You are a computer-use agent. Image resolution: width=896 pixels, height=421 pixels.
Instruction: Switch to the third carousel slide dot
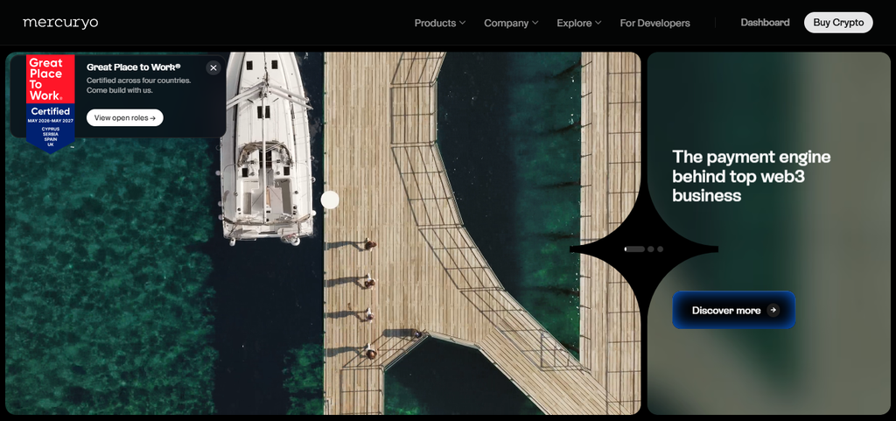(660, 249)
